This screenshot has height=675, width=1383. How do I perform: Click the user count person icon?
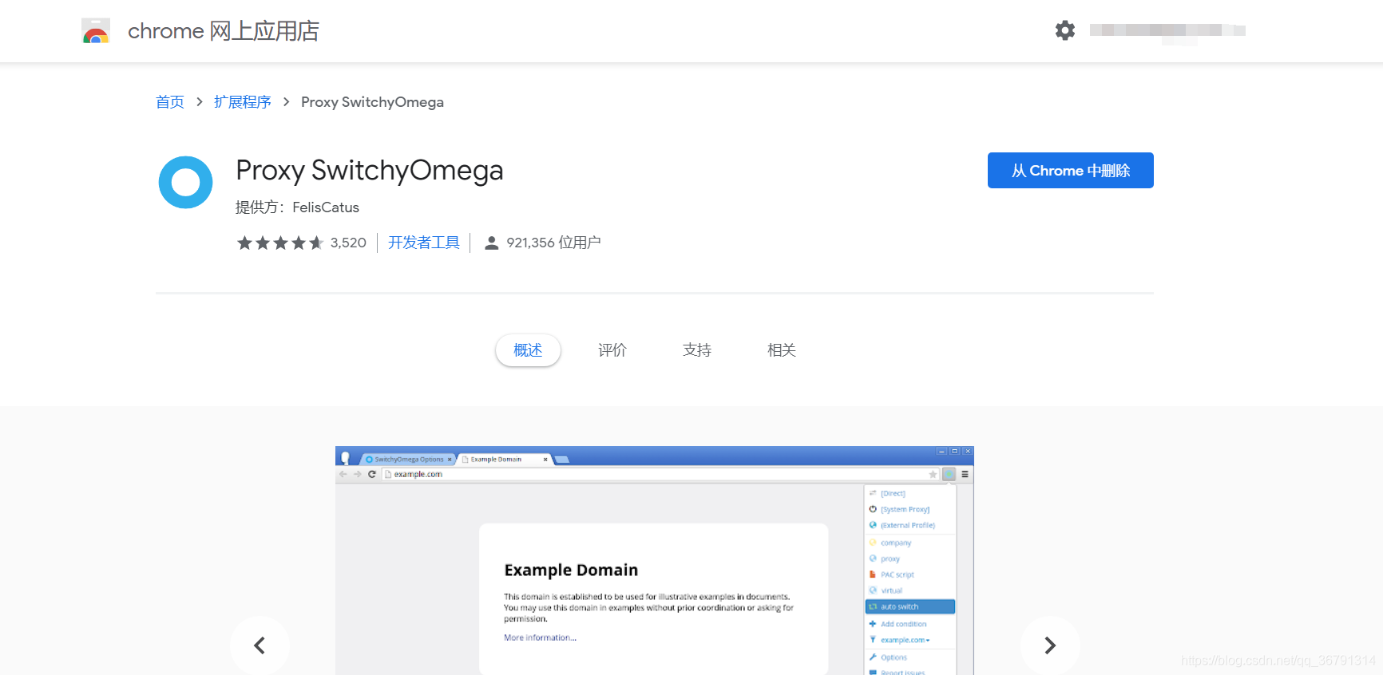click(x=492, y=243)
